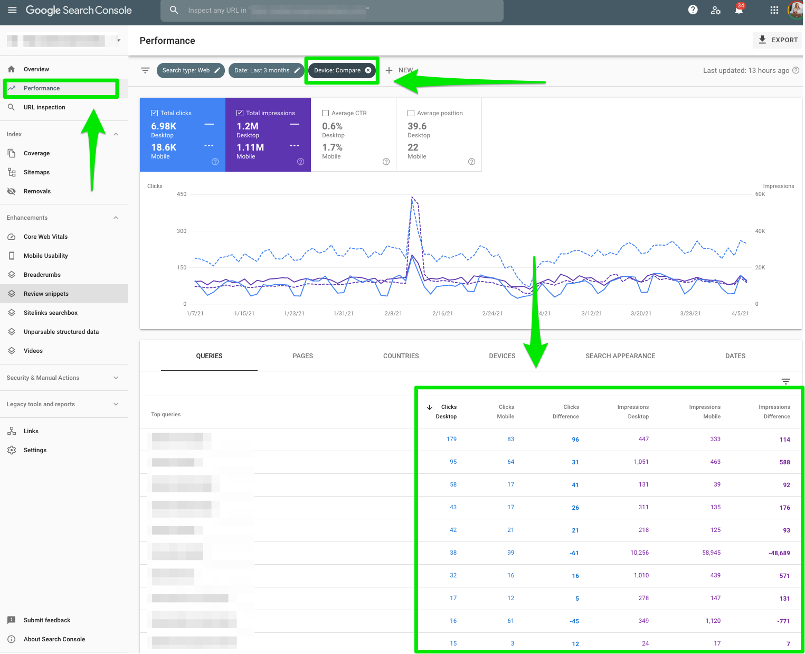Switch to the Queries tab
This screenshot has height=654, width=805.
click(x=209, y=356)
